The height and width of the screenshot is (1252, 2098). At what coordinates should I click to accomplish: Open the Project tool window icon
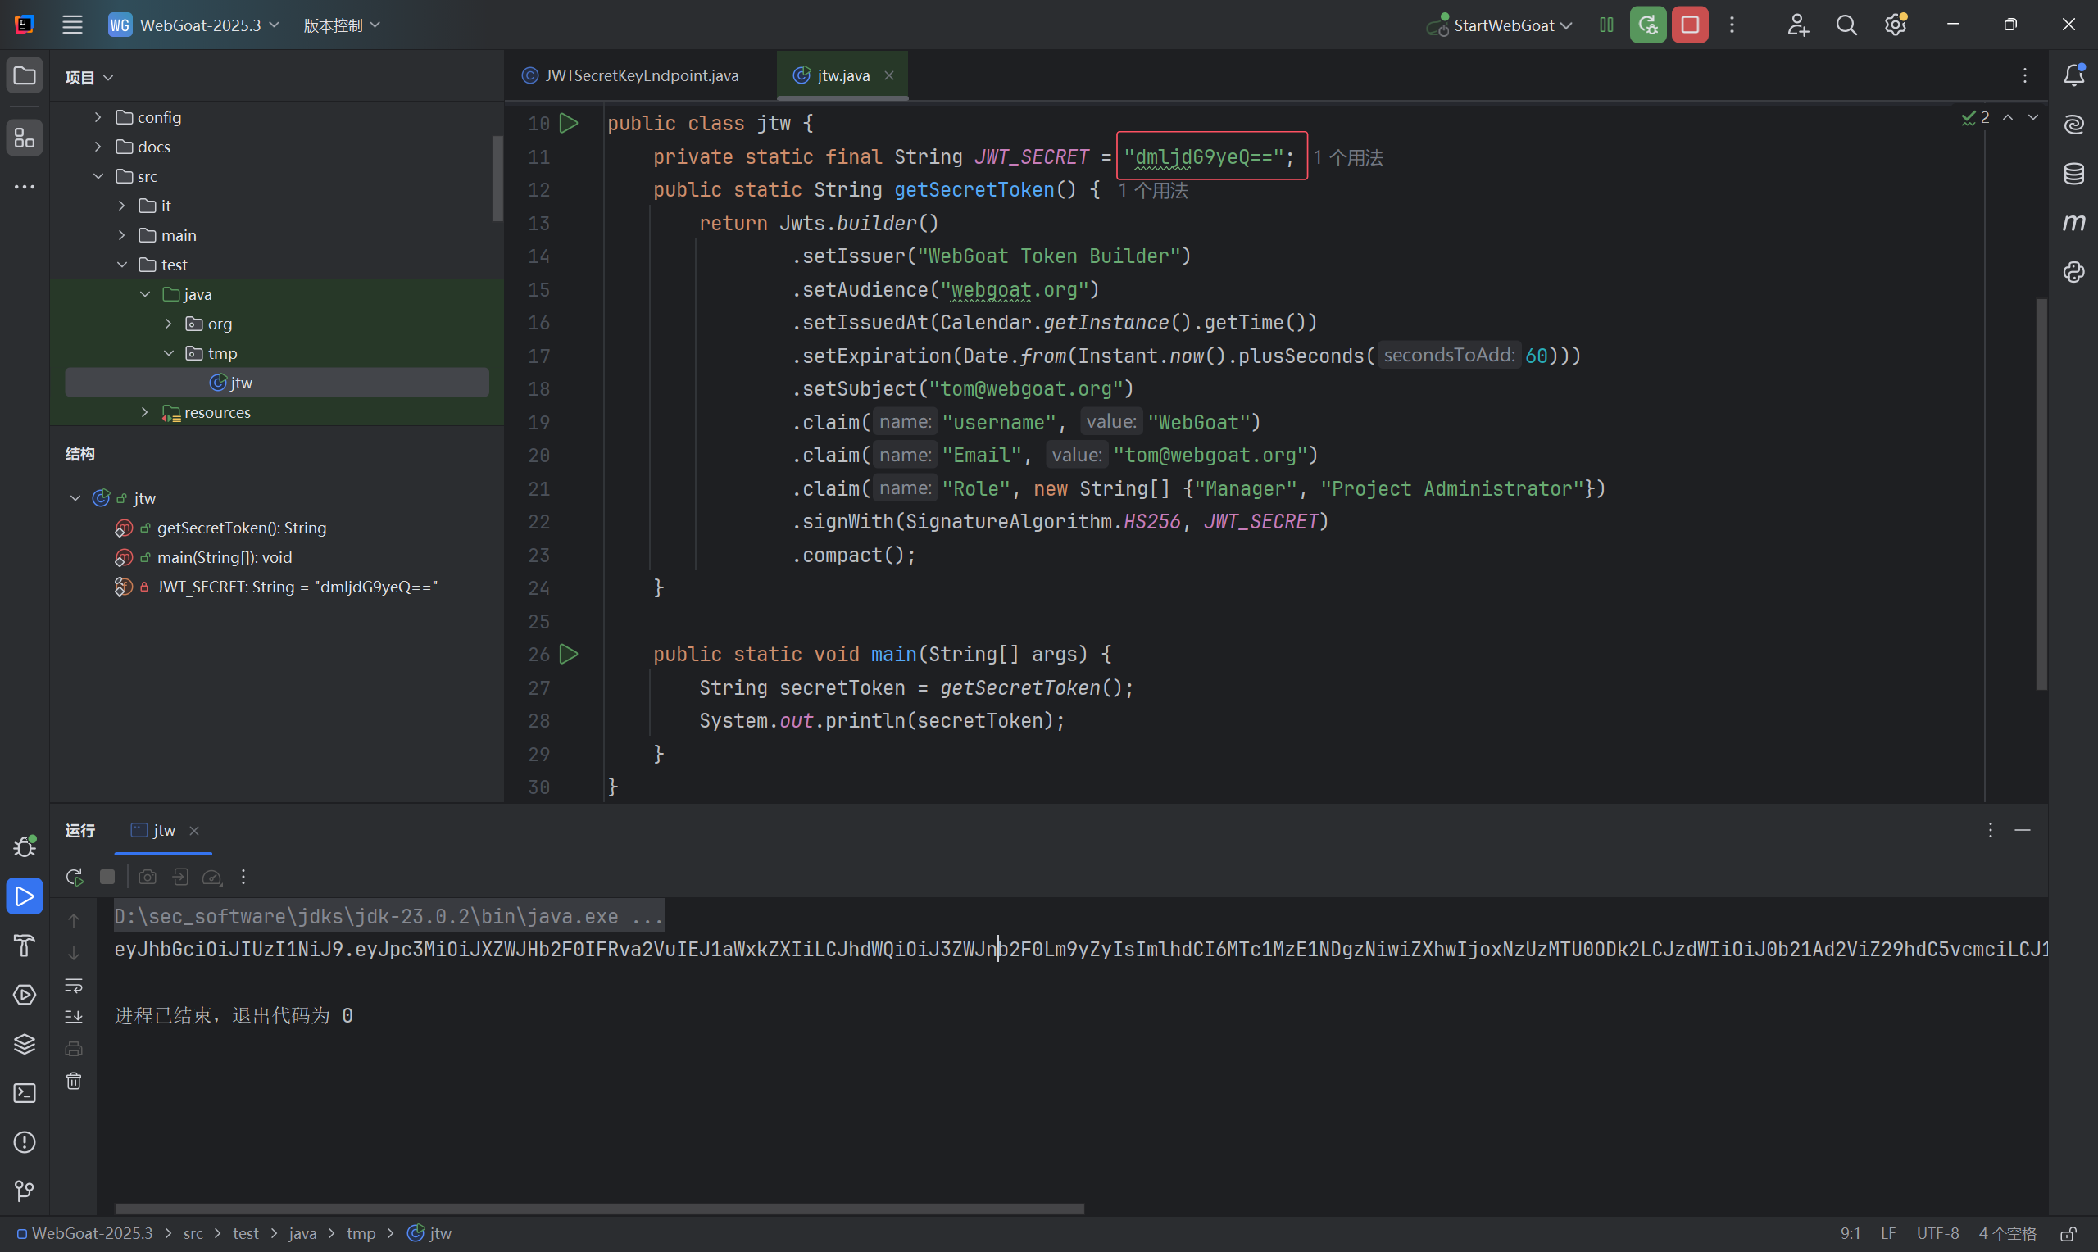25,75
